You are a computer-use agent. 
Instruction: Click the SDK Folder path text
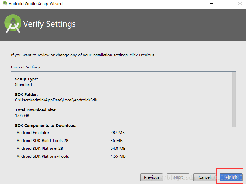pos(56,100)
